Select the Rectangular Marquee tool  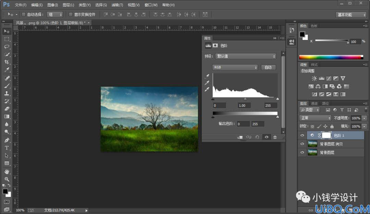coord(7,39)
